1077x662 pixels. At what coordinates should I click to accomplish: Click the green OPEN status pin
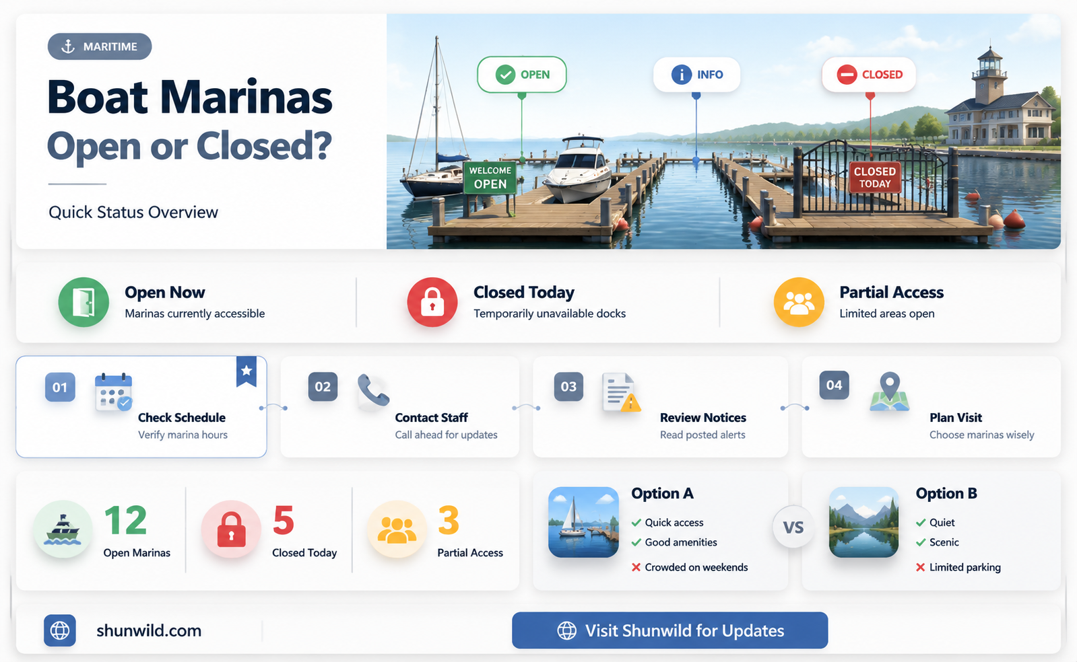point(522,75)
